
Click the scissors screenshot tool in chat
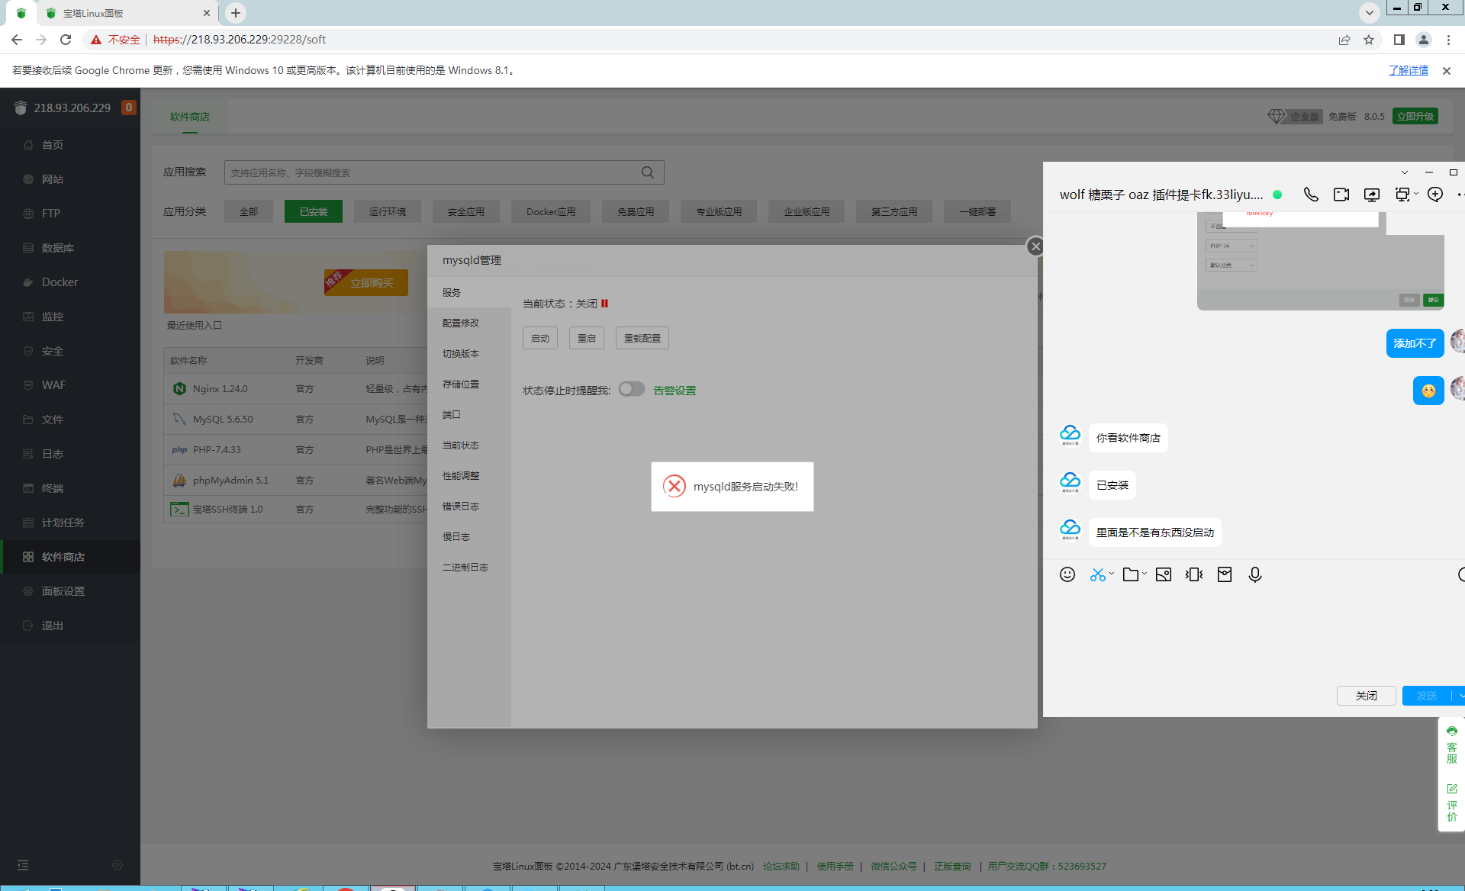(x=1097, y=574)
